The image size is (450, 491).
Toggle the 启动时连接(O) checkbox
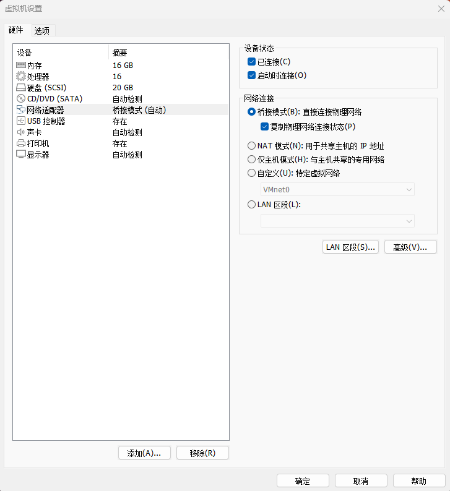(251, 75)
